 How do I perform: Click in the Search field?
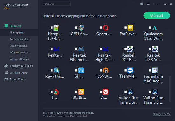pyautogui.click(x=56, y=4)
